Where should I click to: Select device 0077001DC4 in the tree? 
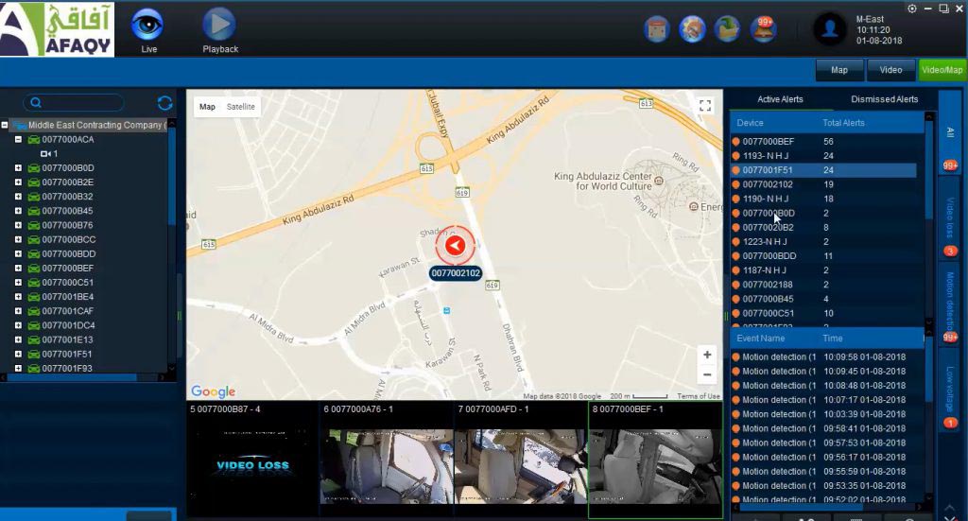click(68, 325)
